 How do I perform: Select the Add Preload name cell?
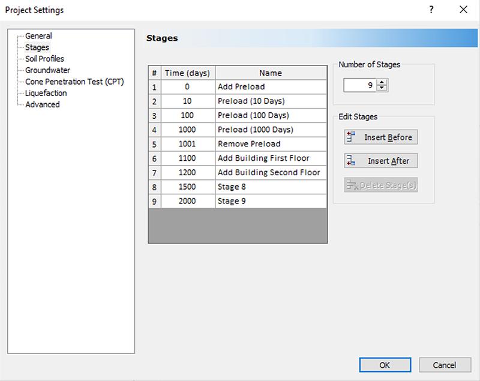point(271,87)
